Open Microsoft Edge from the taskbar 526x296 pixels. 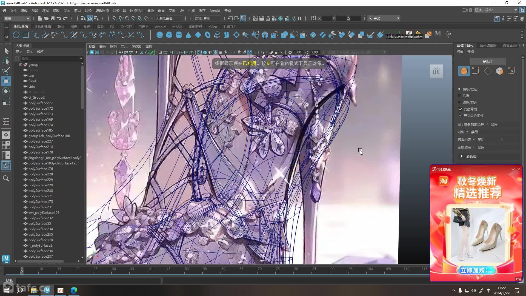(74, 290)
